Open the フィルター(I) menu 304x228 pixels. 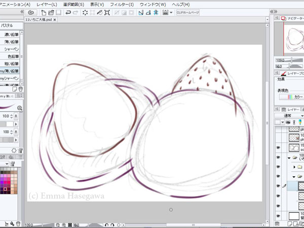click(x=122, y=4)
